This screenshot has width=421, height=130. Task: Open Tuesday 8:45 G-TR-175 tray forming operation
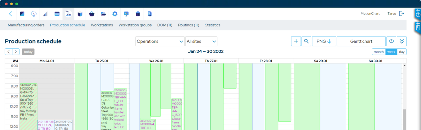coord(107,111)
